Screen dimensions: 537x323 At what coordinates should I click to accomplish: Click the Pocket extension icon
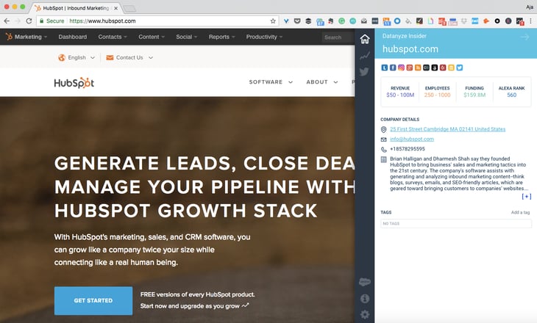tap(297, 21)
